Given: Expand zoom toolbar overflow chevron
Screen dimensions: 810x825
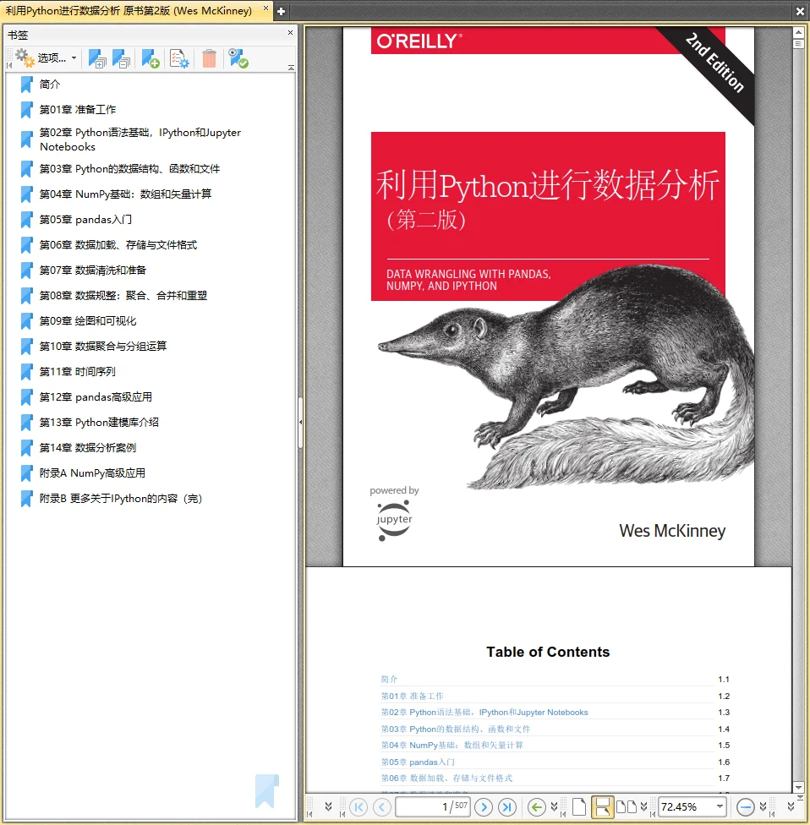Looking at the screenshot, I should [x=763, y=806].
